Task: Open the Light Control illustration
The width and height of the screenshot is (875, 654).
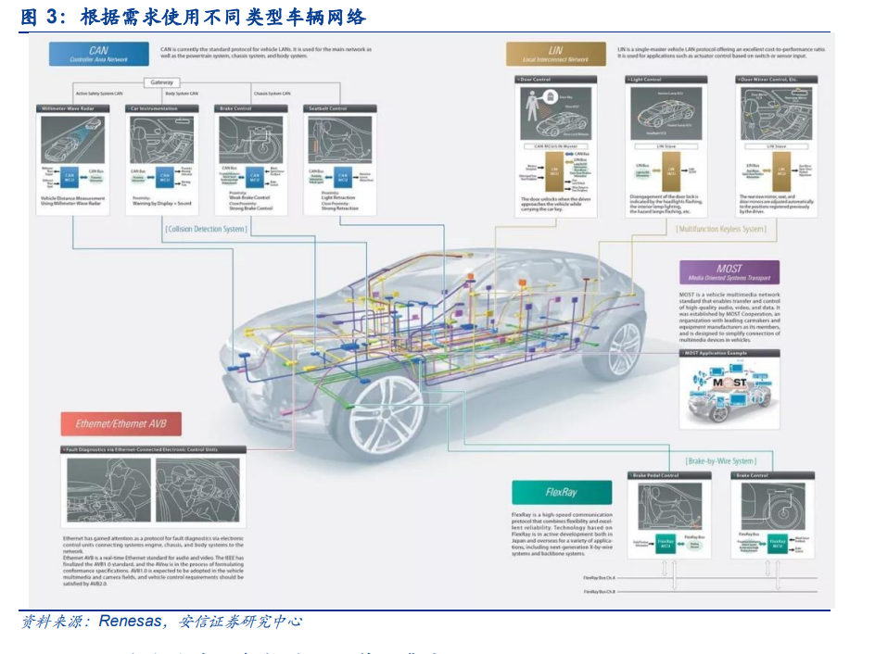Action: [x=666, y=113]
